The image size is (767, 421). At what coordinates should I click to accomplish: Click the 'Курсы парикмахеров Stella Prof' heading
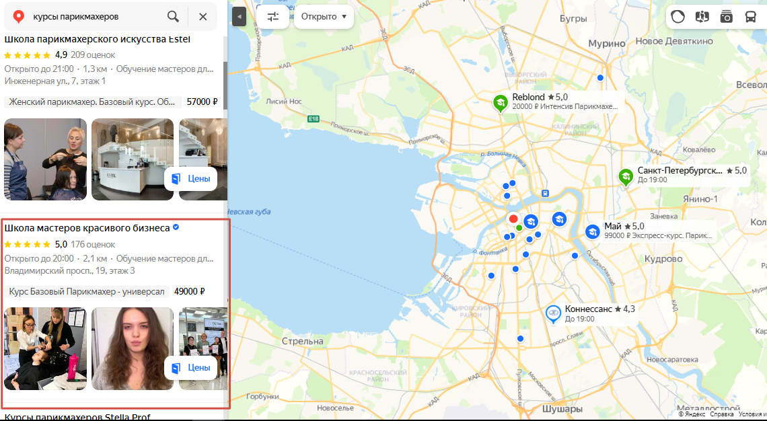(78, 417)
